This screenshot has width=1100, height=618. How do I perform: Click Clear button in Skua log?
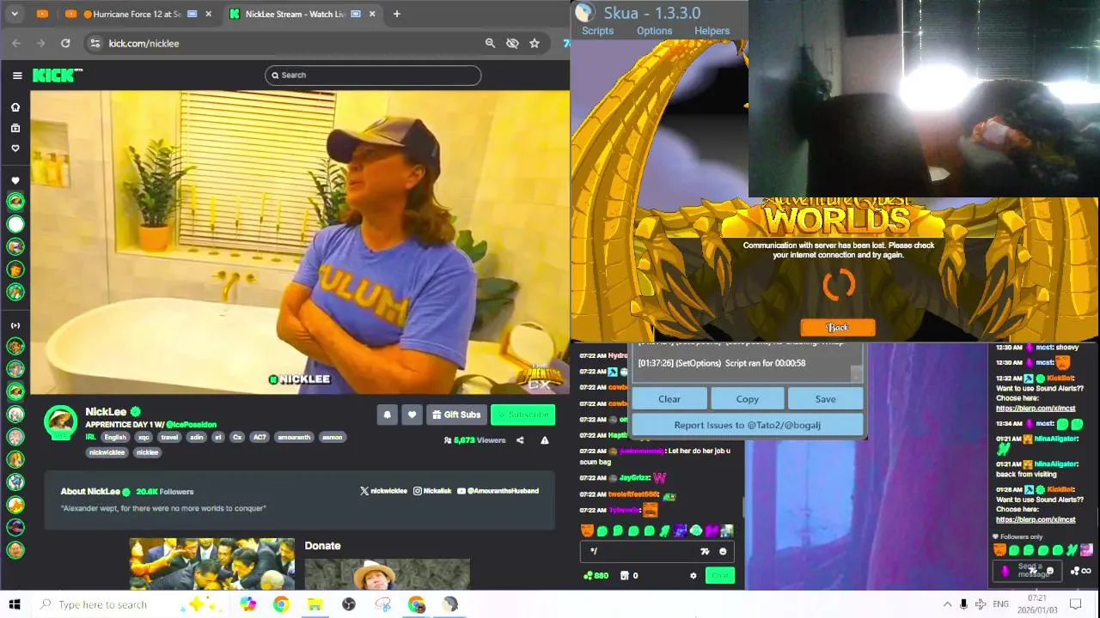669,399
